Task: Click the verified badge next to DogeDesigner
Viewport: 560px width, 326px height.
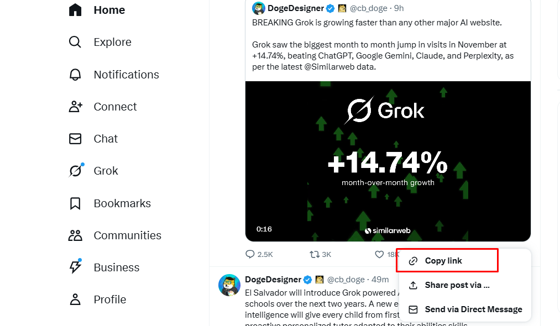Action: point(330,8)
